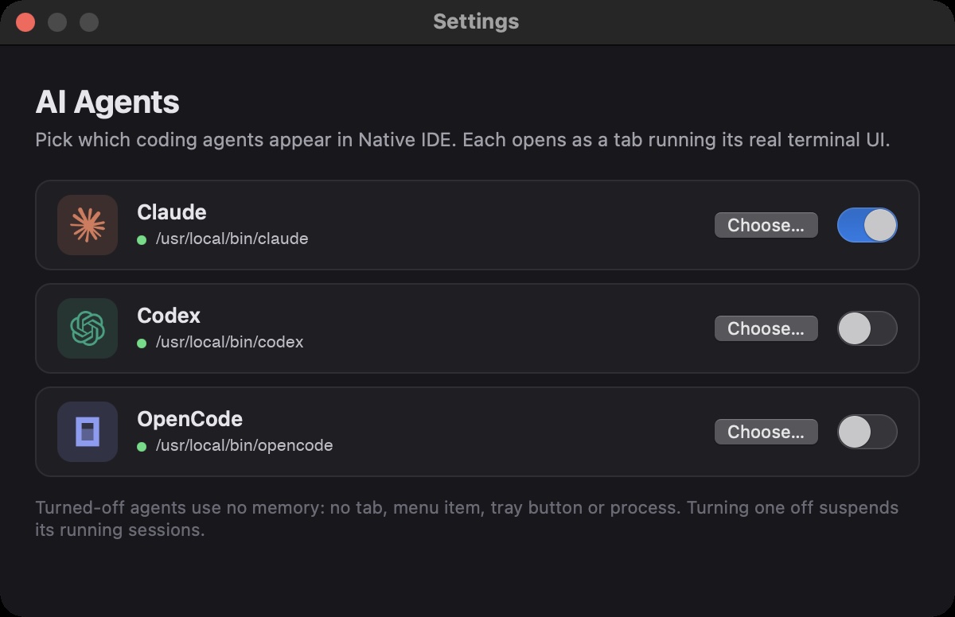Click the green status dot beside the codex path
955x617 pixels.
142,343
